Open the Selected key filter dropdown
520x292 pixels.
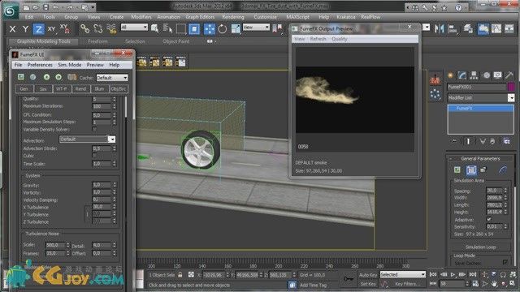point(403,274)
